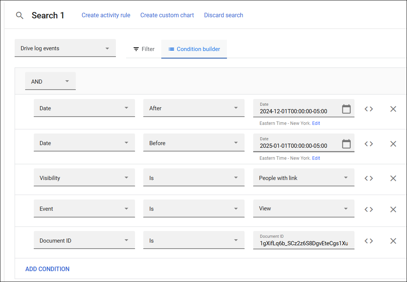407x282 pixels.
Task: Open calendar picker for the Before date
Action: 346,144
